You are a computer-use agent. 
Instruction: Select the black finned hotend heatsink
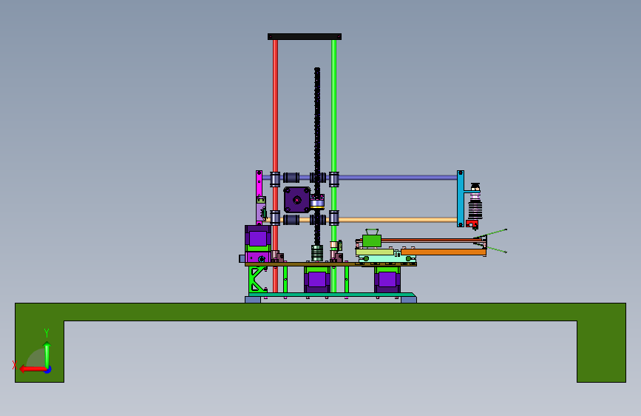(475, 210)
